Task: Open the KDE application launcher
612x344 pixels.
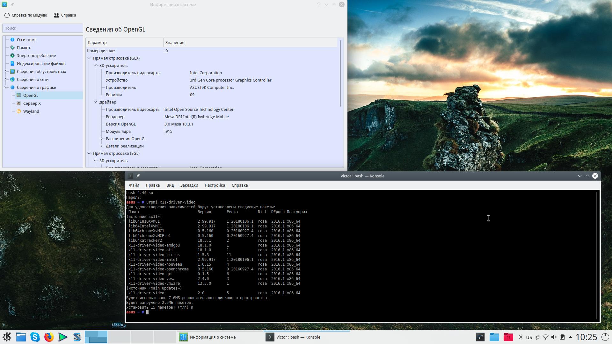Action: [7, 337]
